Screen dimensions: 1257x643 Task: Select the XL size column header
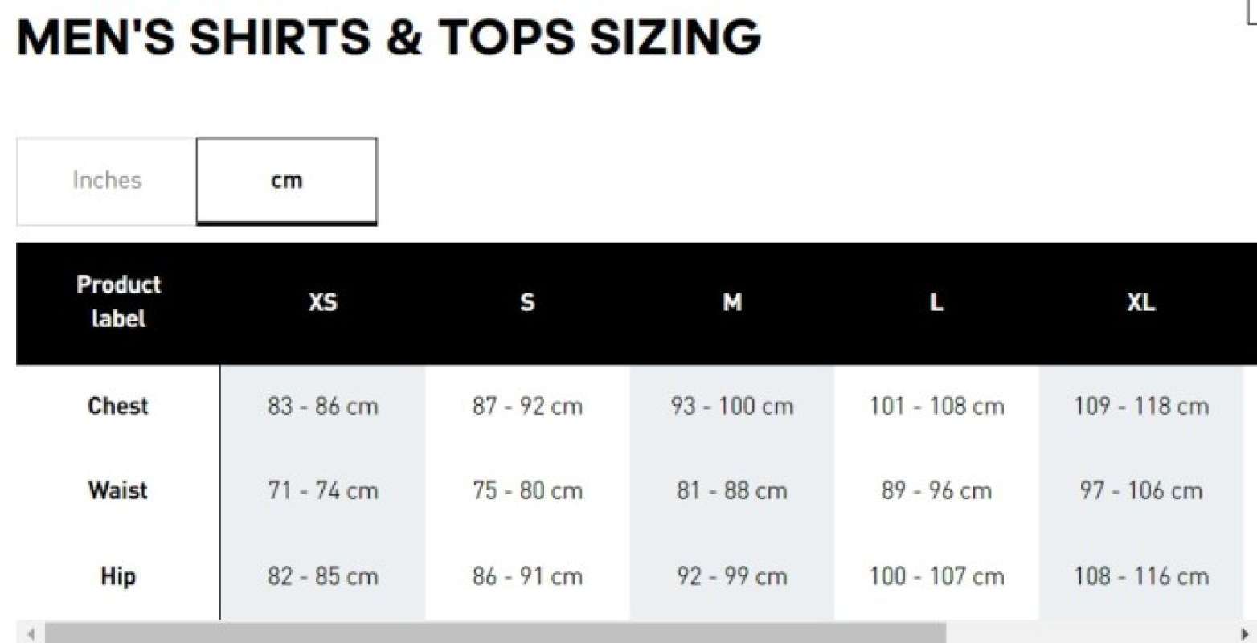(1140, 303)
